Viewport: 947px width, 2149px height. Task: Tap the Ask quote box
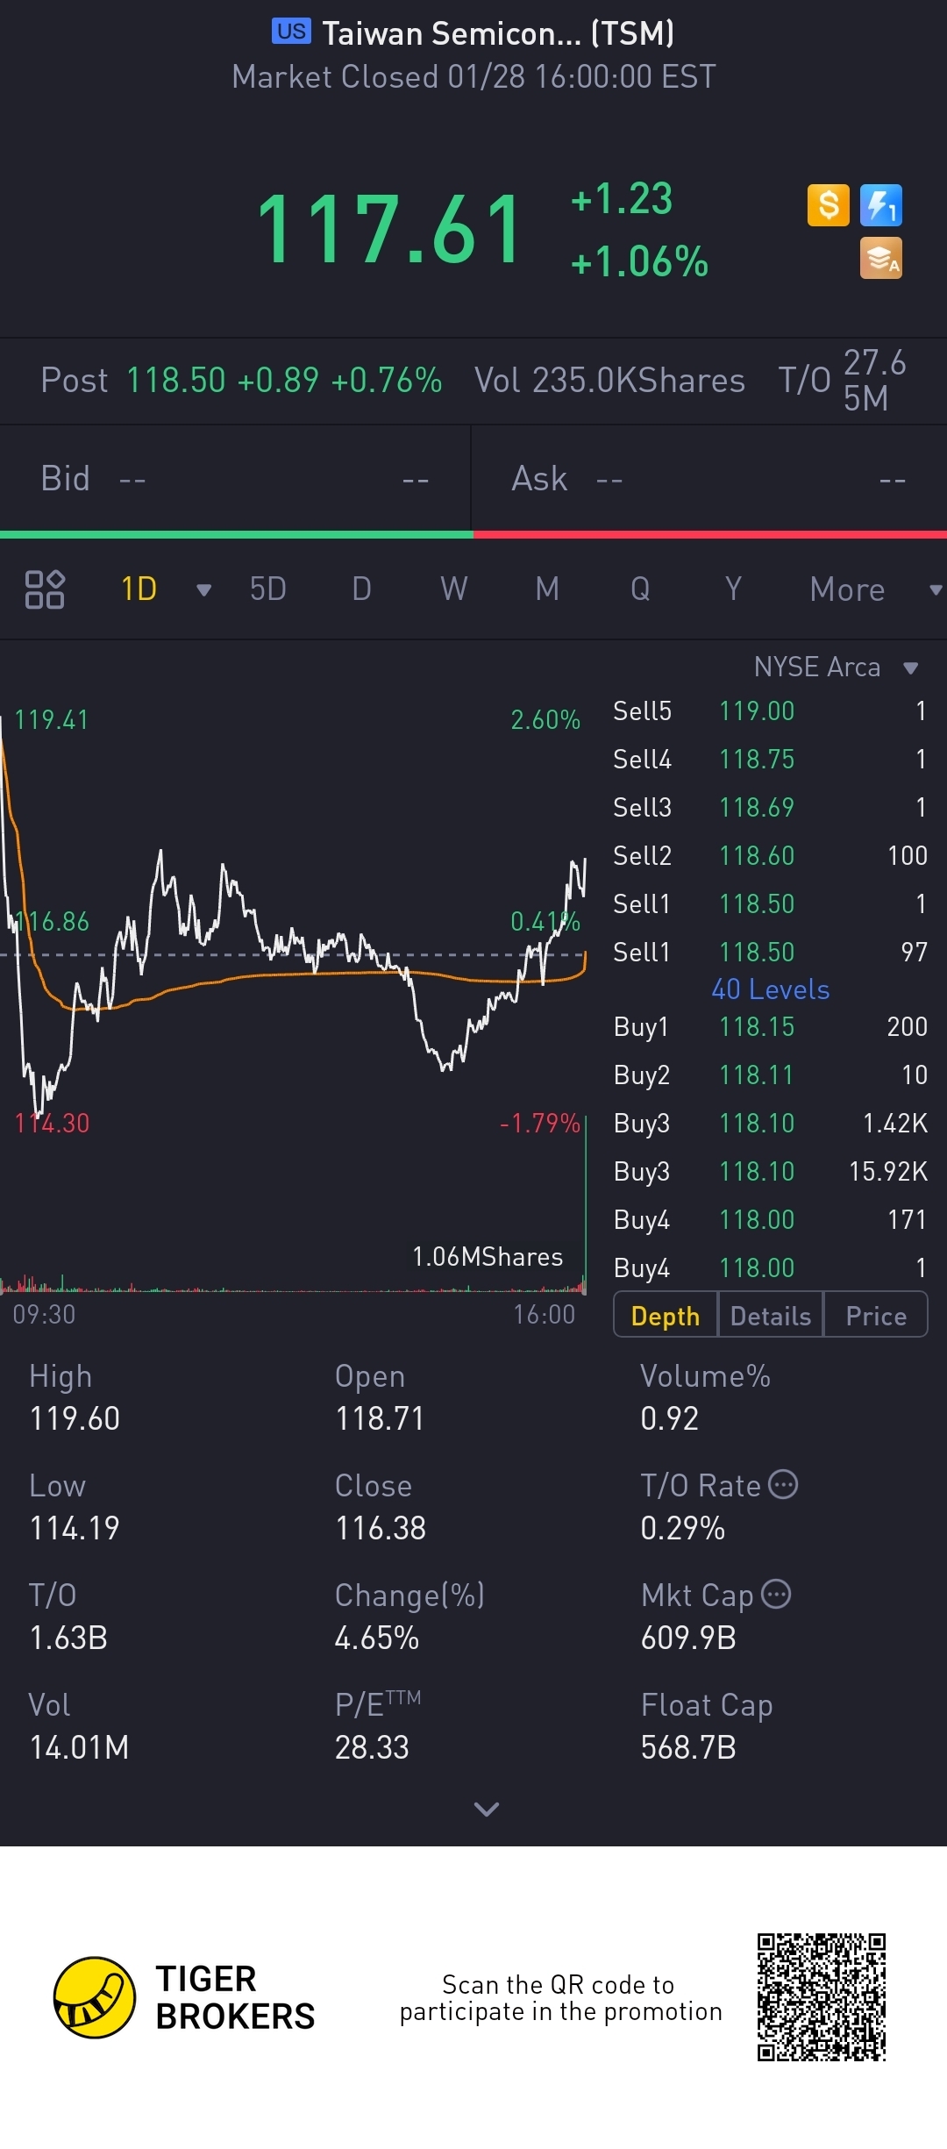709,479
